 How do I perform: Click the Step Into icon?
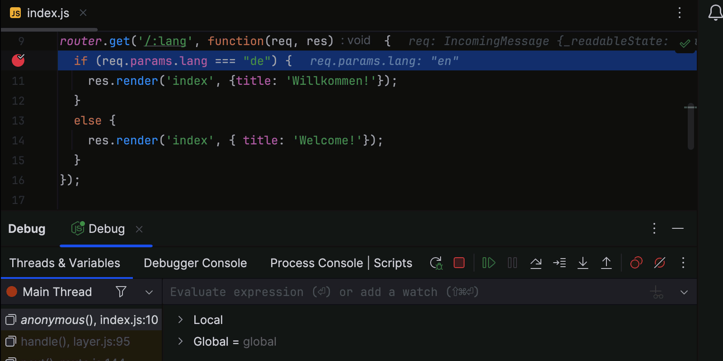point(559,263)
